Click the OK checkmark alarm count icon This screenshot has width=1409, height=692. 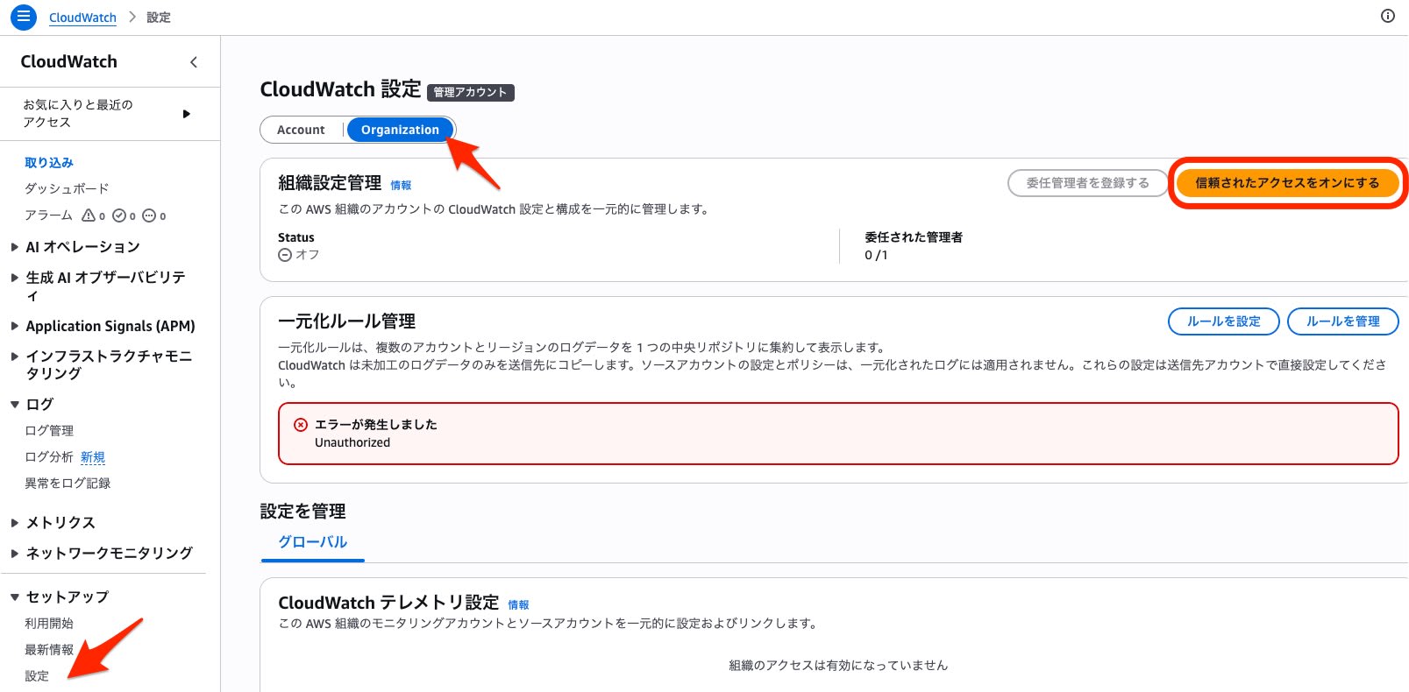tap(119, 215)
